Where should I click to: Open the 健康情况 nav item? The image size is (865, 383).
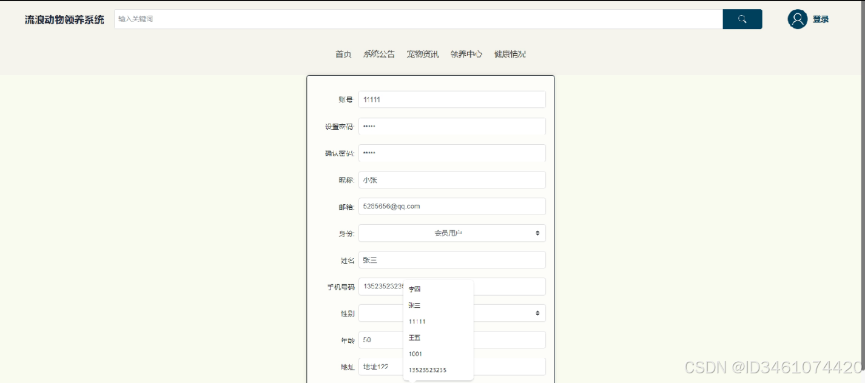510,54
